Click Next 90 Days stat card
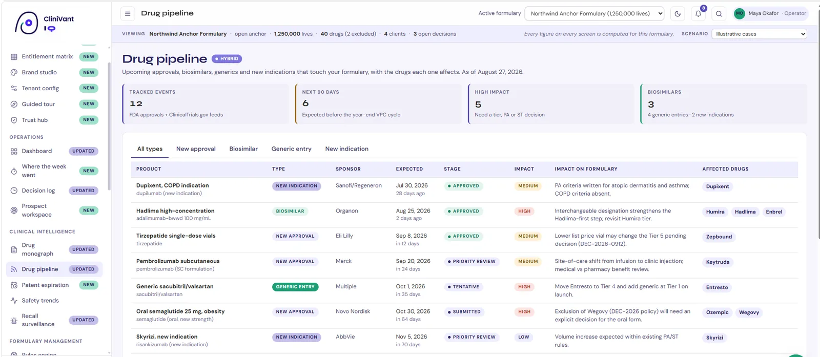Viewport: 820px width, 357px height. (378, 104)
